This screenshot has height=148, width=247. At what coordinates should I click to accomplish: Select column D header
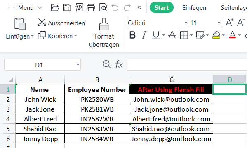click(x=230, y=80)
